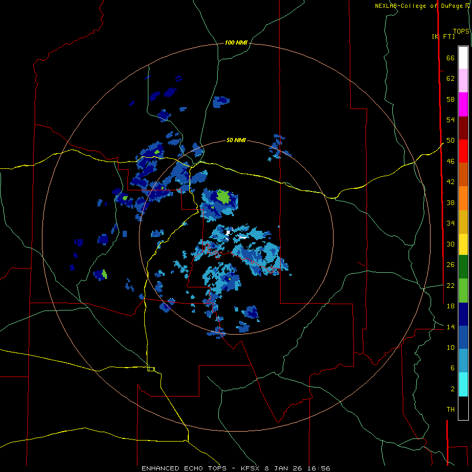472x472 pixels.
Task: Click the legend value 26
Action: point(450,265)
